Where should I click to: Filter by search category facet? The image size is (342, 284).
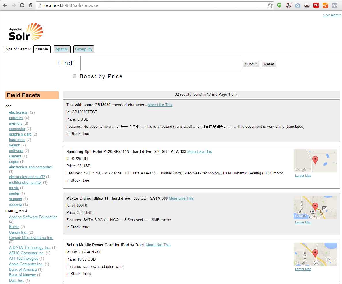tap(14, 145)
